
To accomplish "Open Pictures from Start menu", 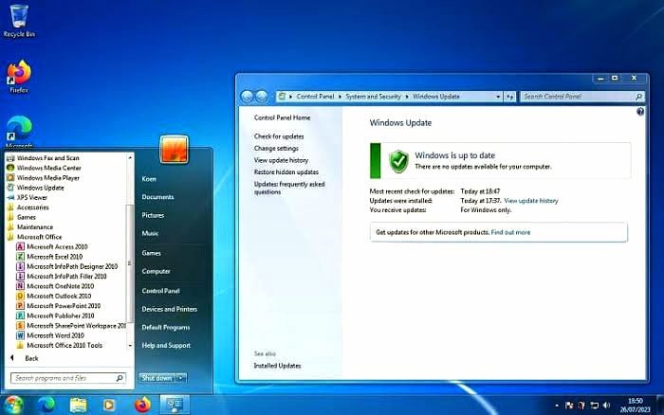I will (x=153, y=215).
